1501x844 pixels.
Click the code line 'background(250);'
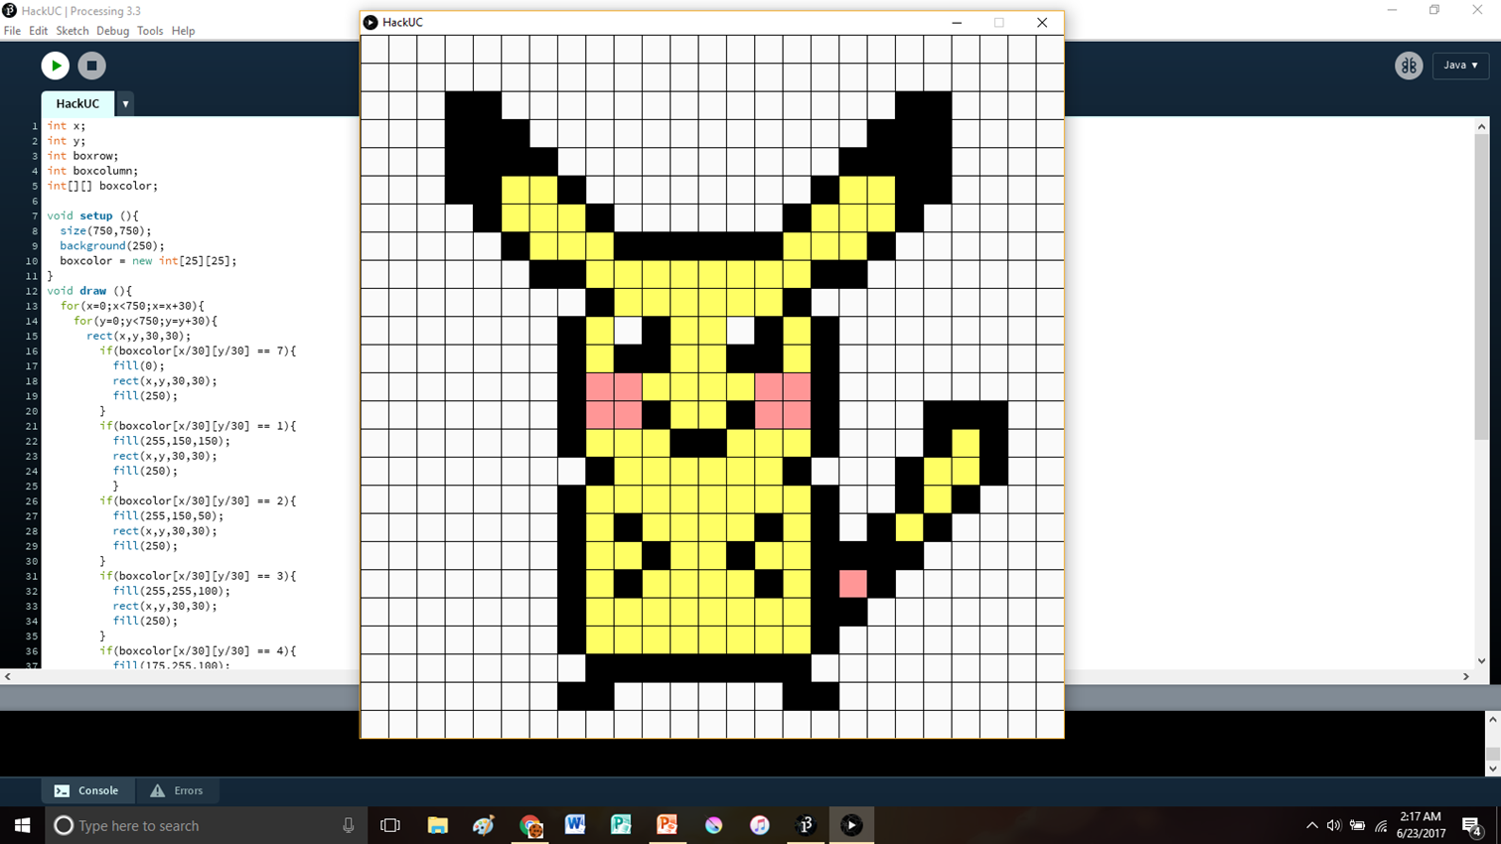[112, 245]
